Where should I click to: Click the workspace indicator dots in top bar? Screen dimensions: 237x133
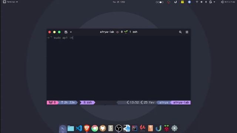(x=160, y=2)
